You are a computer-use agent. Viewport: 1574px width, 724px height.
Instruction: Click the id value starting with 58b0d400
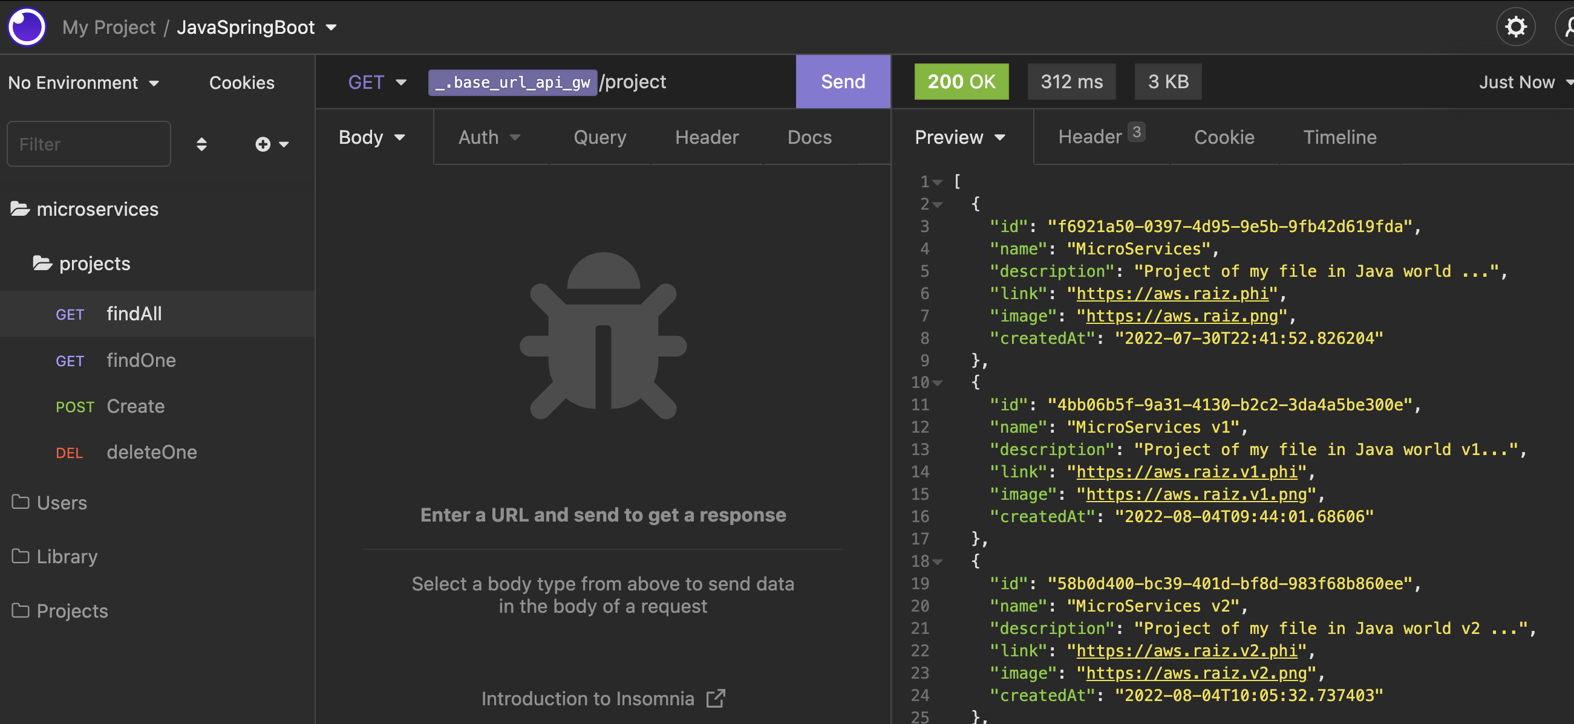pyautogui.click(x=1230, y=584)
